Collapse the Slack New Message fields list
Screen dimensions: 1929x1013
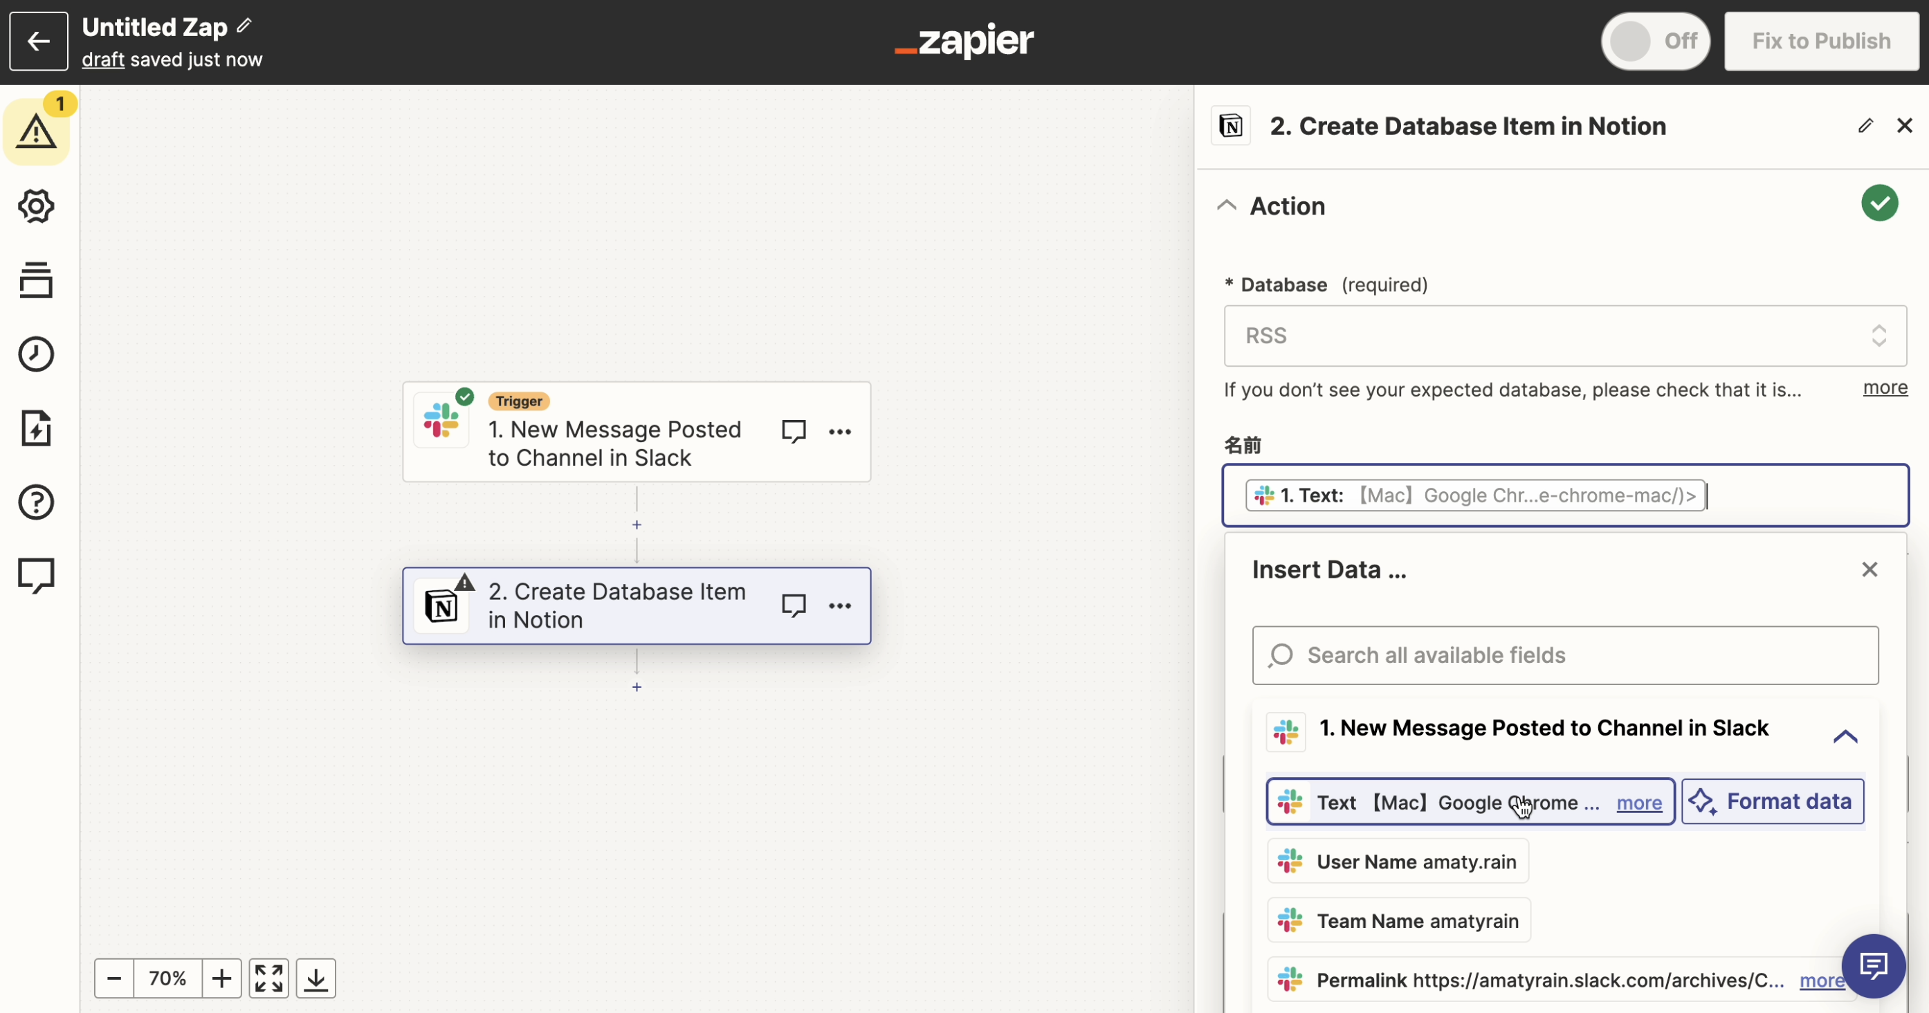1845,736
